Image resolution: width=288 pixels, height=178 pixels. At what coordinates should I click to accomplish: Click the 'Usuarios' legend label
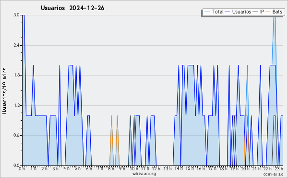[241, 12]
